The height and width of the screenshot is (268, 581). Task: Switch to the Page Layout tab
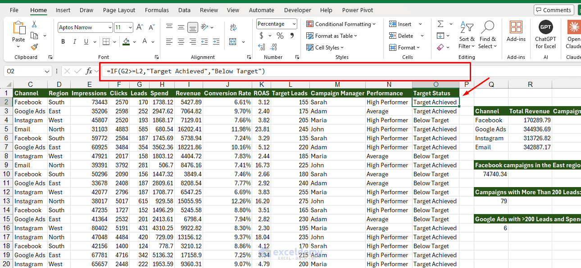119,10
